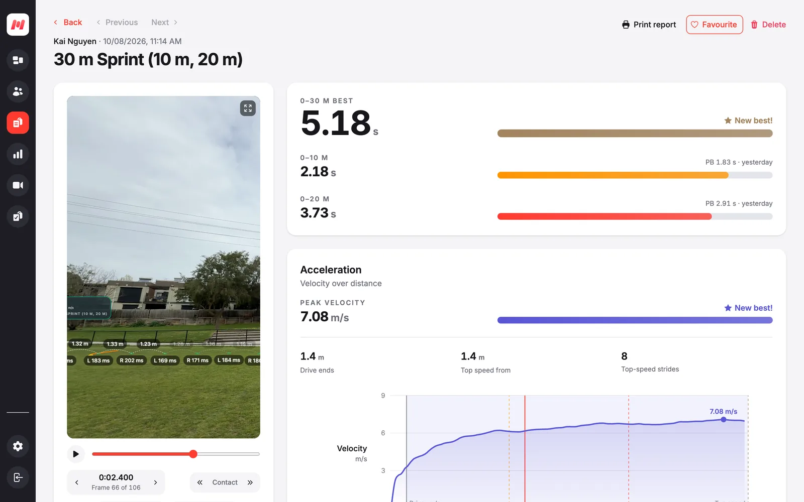The height and width of the screenshot is (502, 804).
Task: Step to the next video frame
Action: [155, 482]
